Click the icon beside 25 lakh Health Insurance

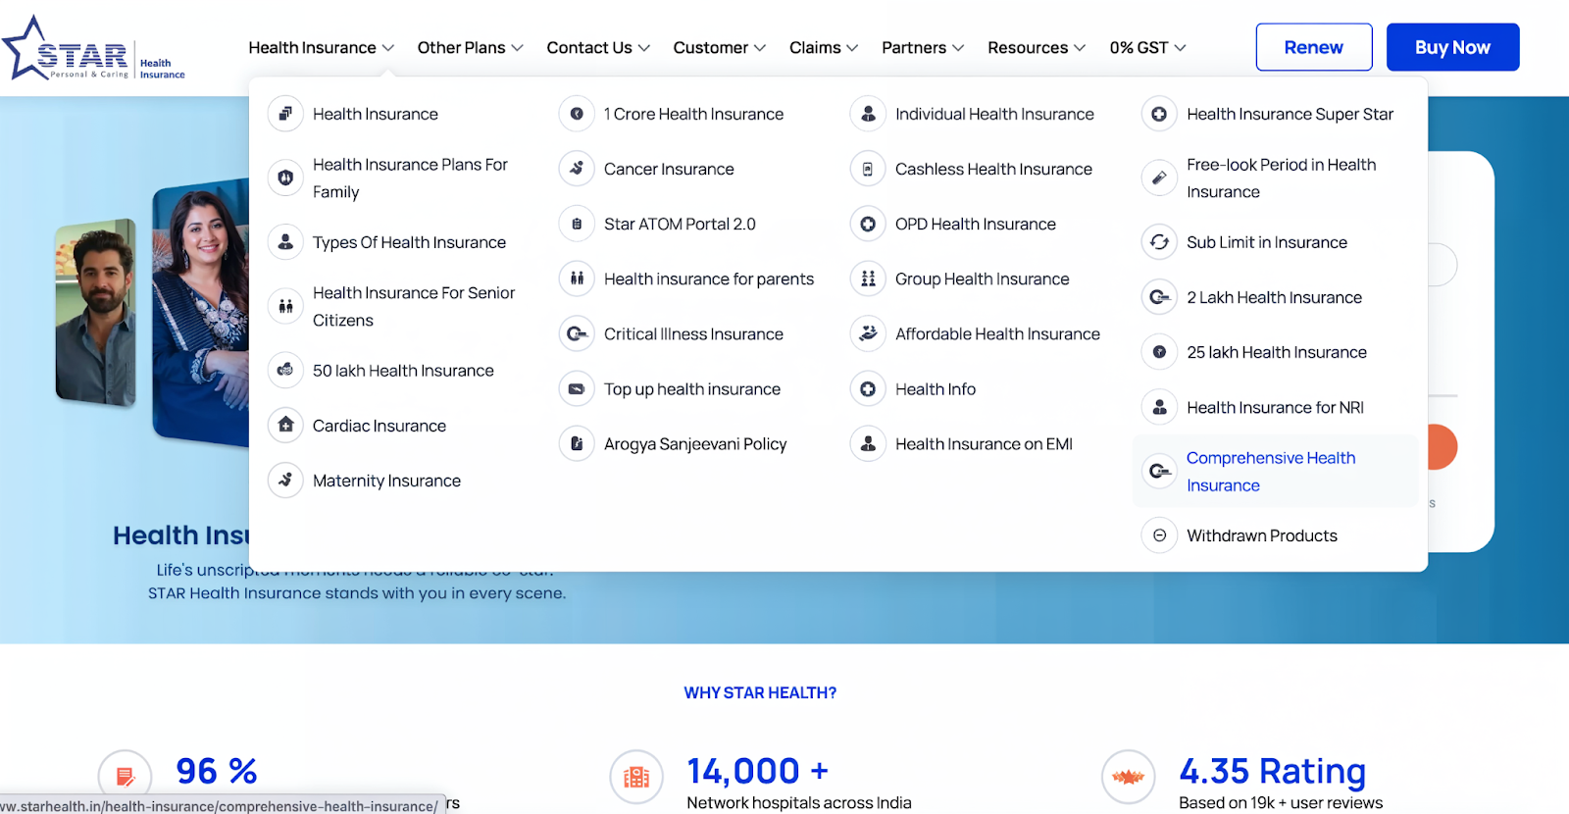coord(1159,352)
